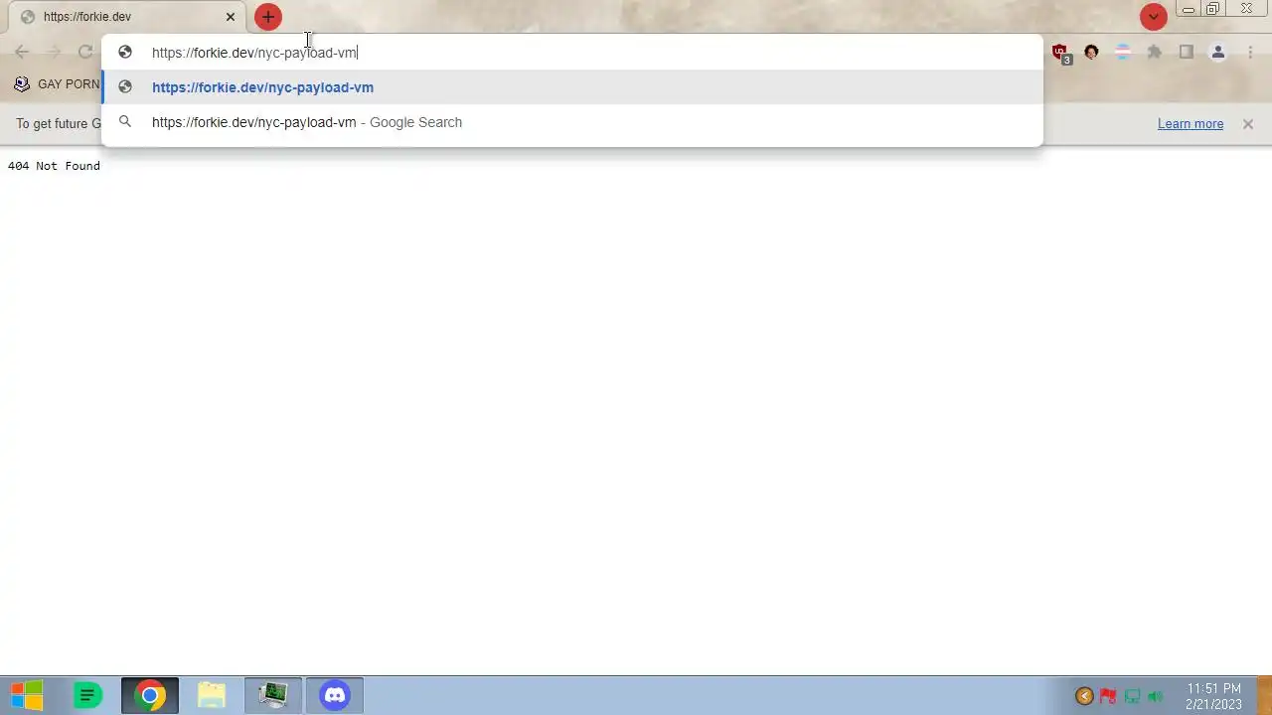Choose the nyc-payload-vm Google Search suggestion

(572, 122)
